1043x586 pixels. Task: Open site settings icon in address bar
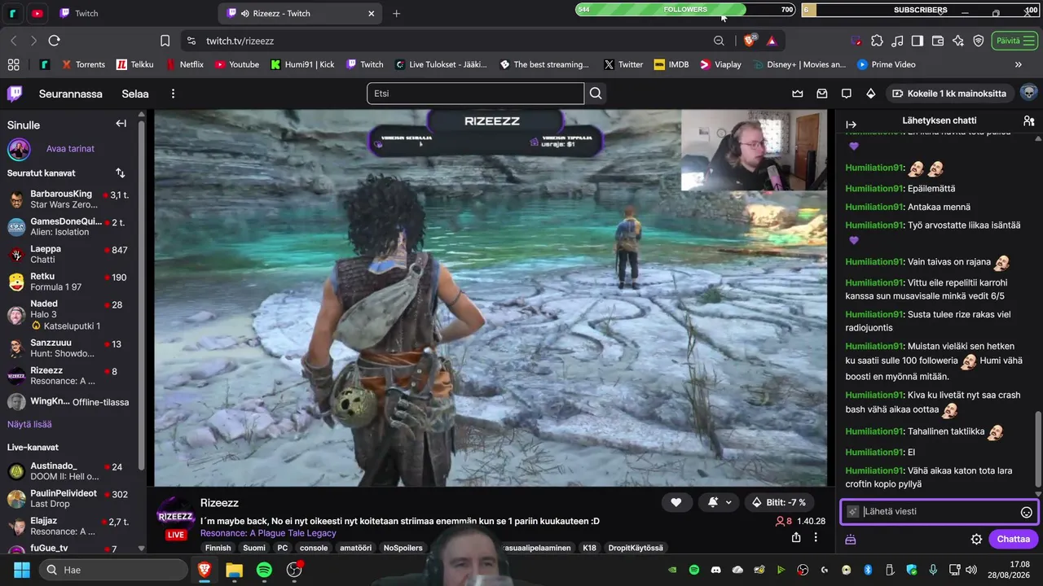(191, 41)
